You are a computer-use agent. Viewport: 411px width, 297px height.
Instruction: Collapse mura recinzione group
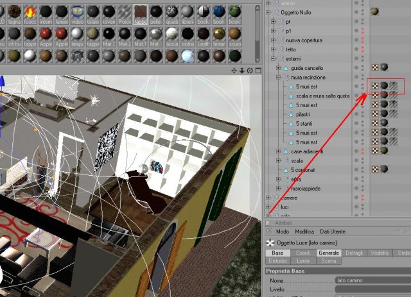point(278,77)
